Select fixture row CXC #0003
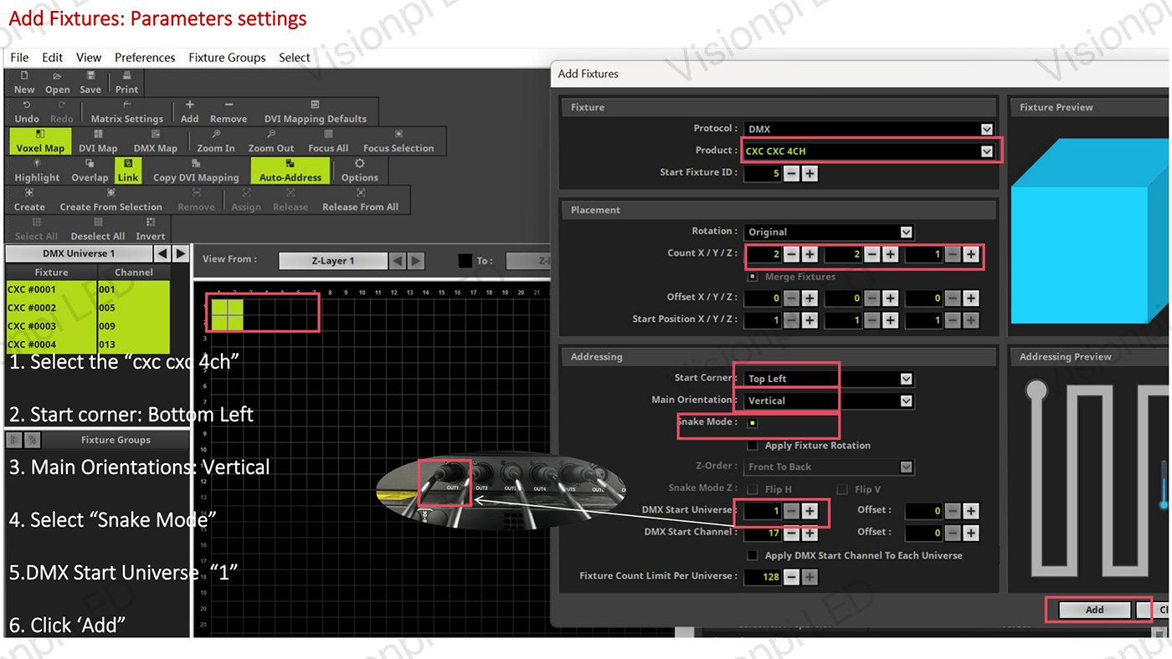 88,326
